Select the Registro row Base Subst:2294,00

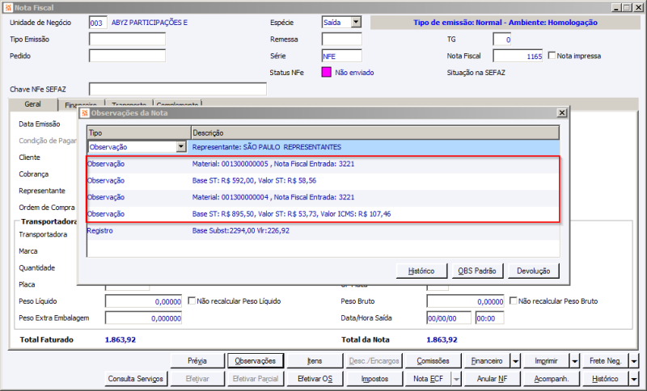(x=323, y=231)
